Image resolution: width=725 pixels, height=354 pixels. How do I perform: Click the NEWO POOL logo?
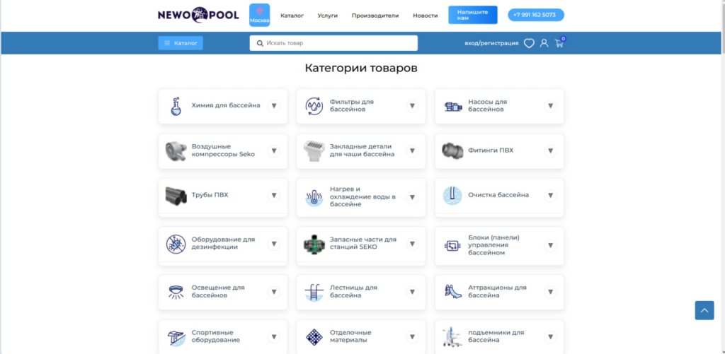coord(198,16)
